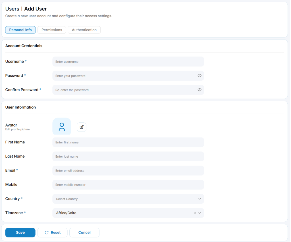The image size is (291, 242).
Task: Click the Timezone label
Action: pos(14,213)
